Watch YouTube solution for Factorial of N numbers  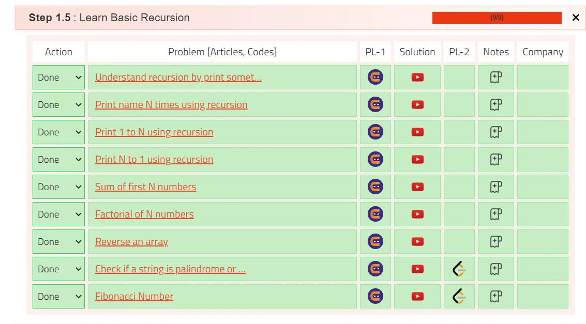coord(417,214)
